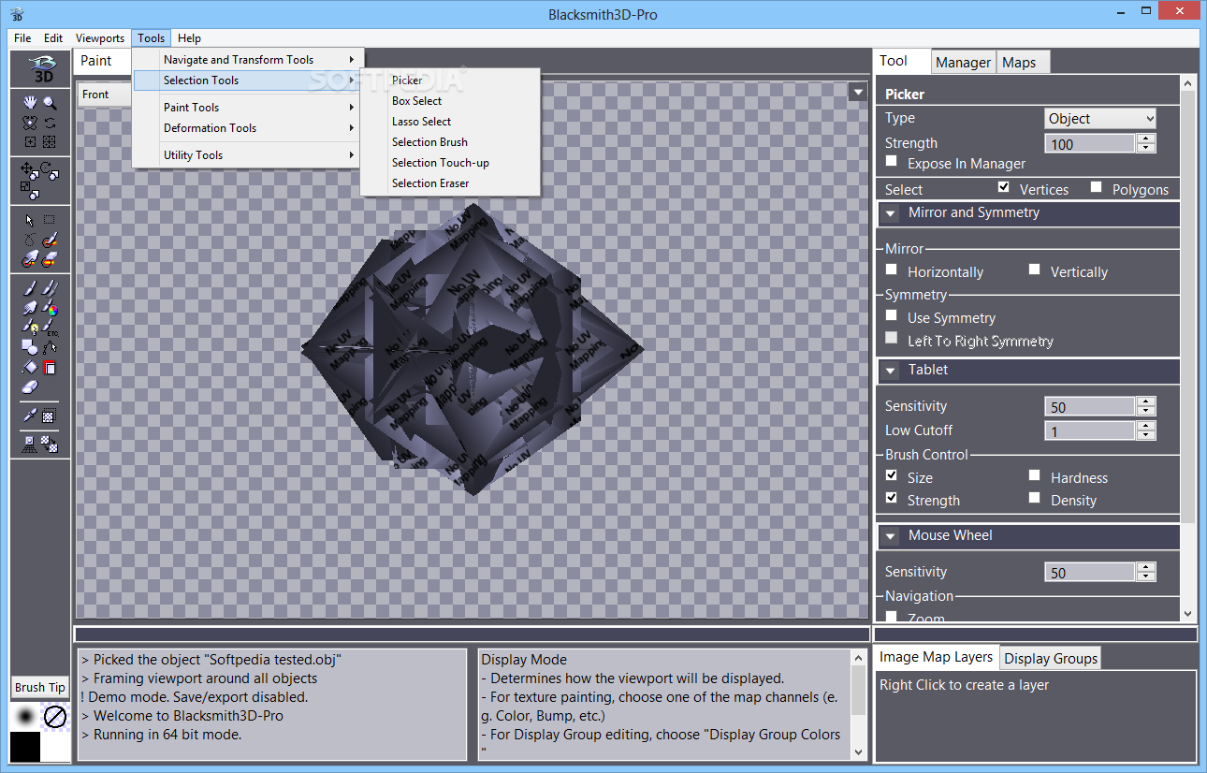Image resolution: width=1207 pixels, height=773 pixels.
Task: Choose Selection Touch-up from the submenu
Action: 450,163
